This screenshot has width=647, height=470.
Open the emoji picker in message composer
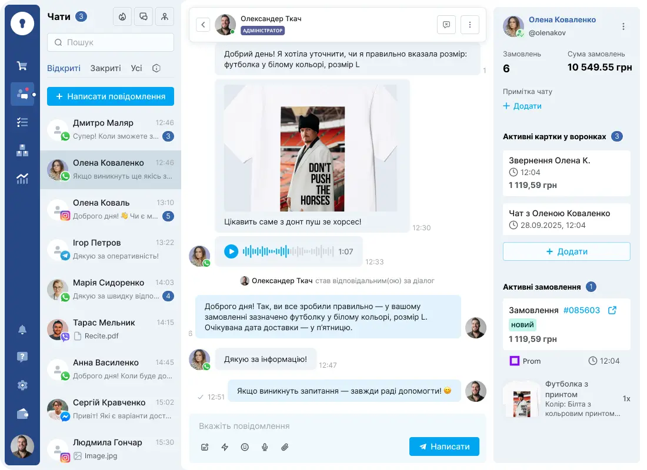pos(245,447)
